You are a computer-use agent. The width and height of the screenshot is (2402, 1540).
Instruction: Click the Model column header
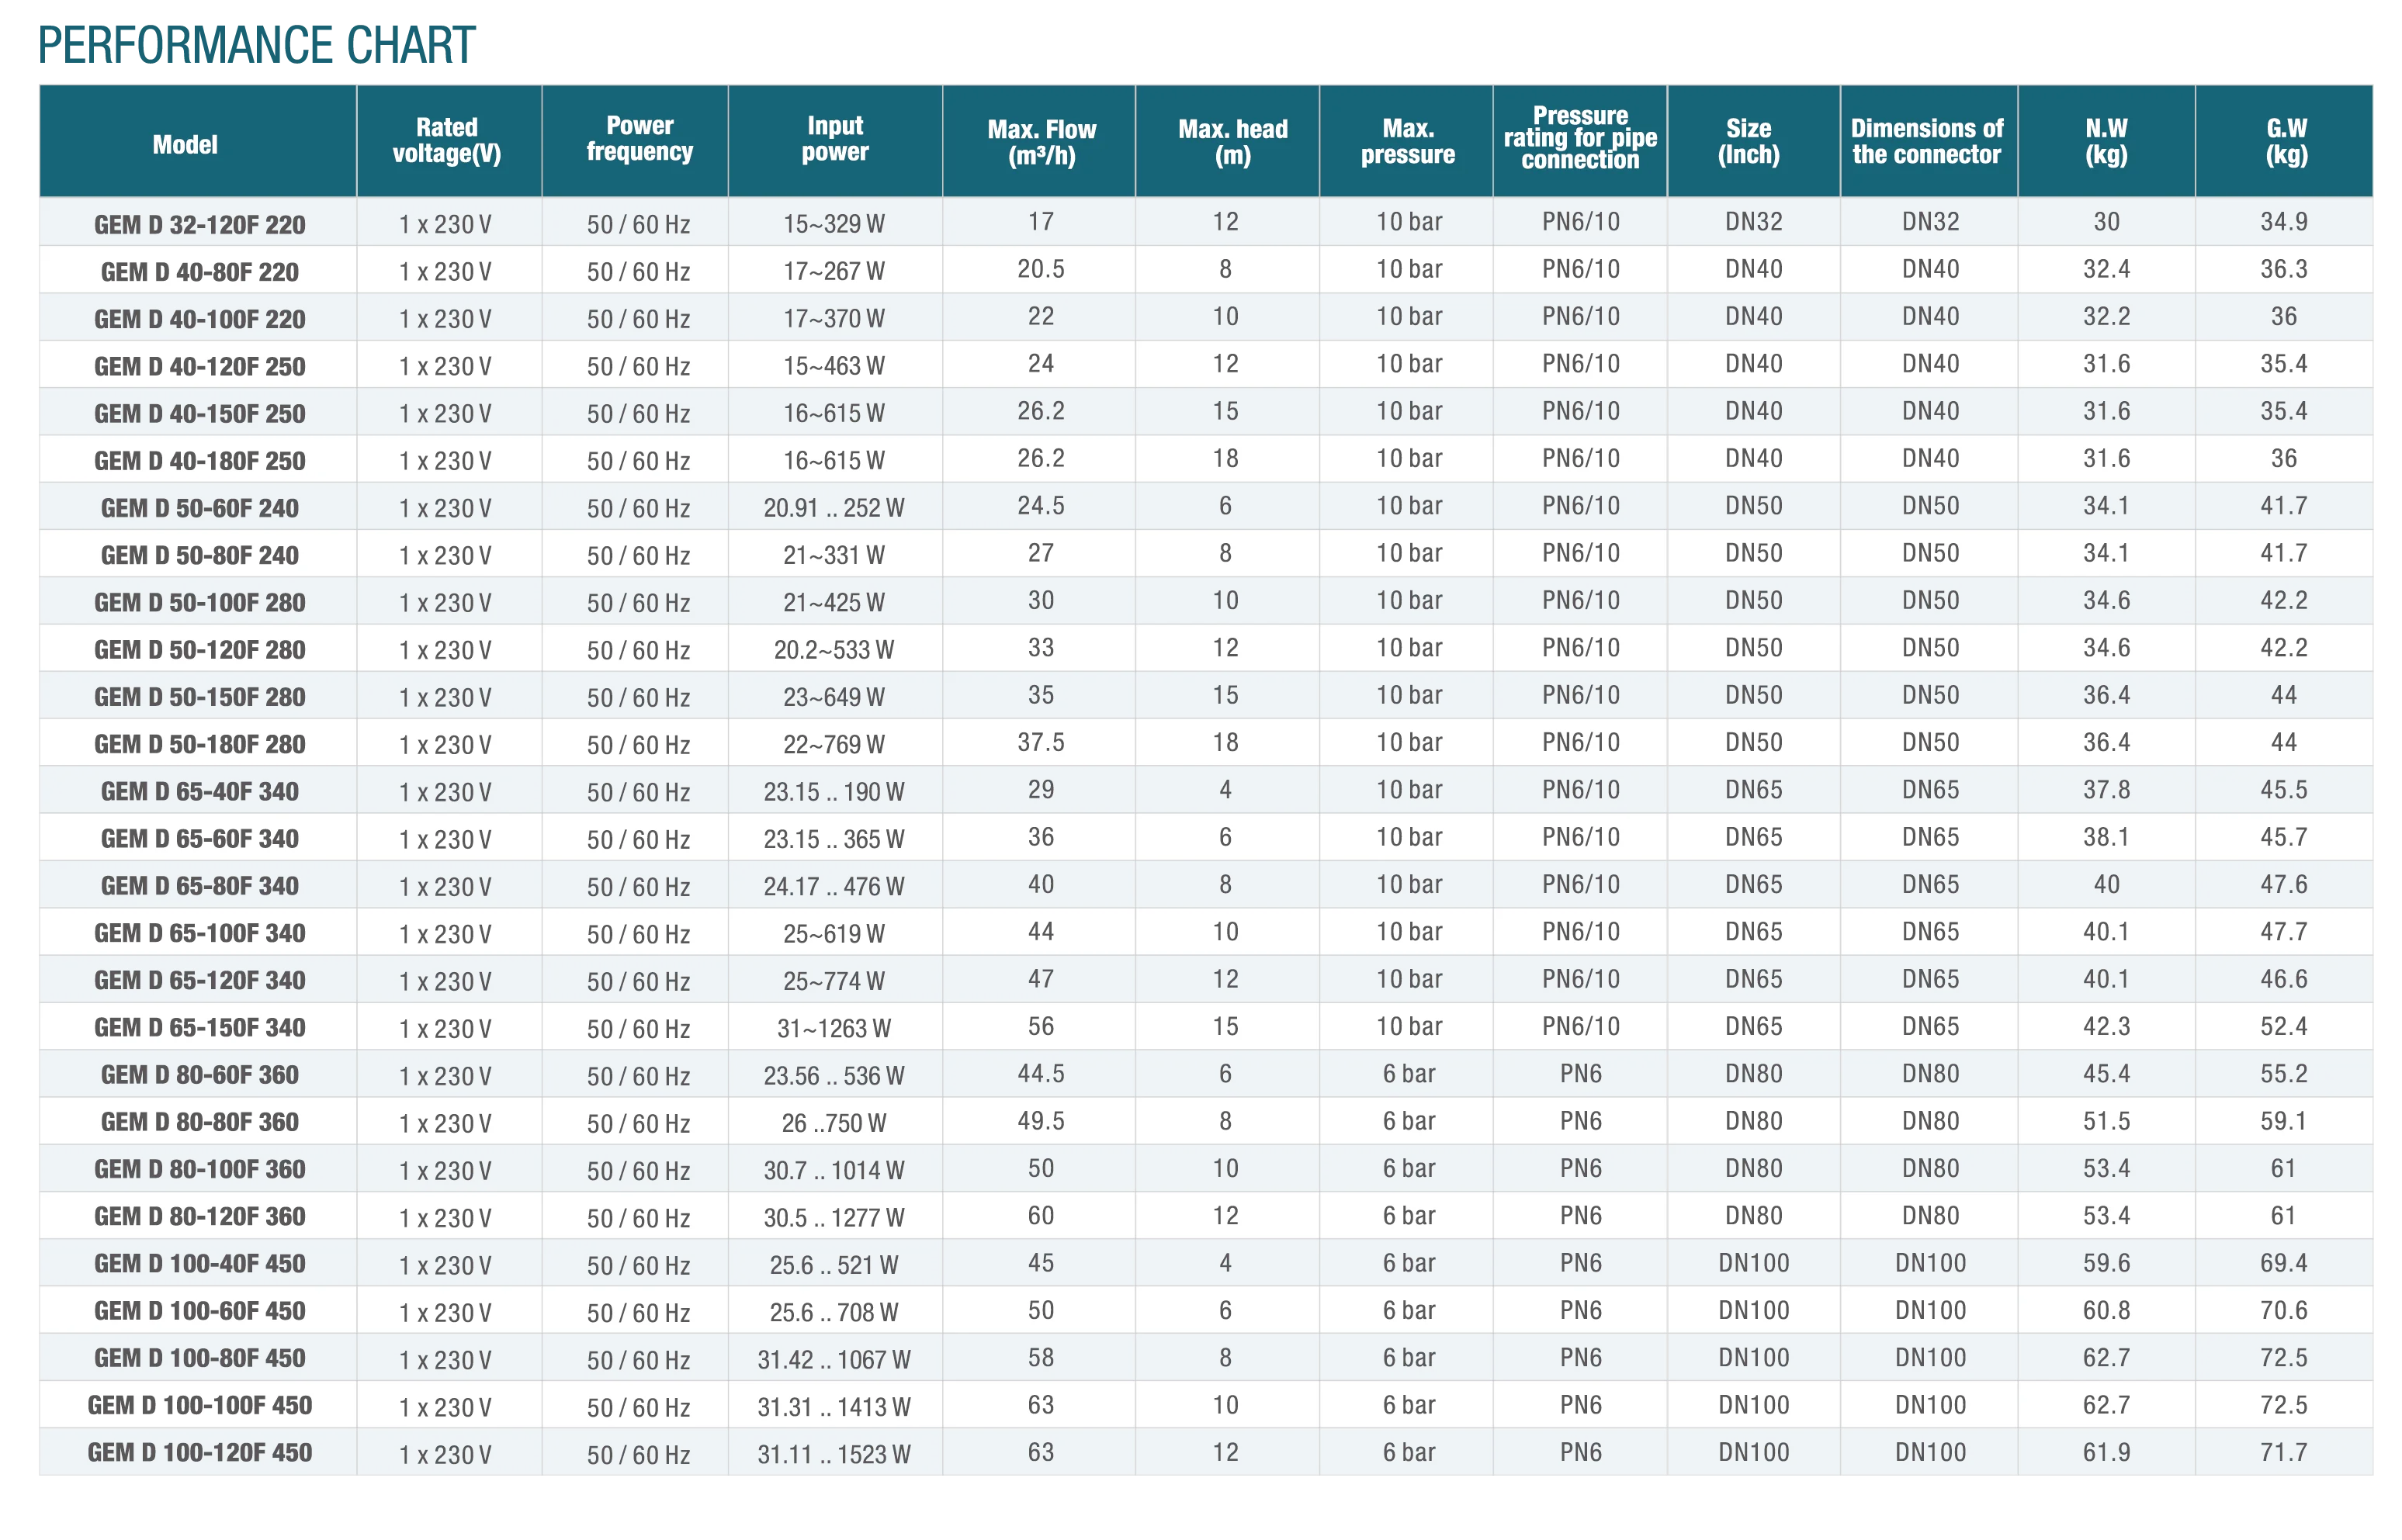tap(185, 145)
